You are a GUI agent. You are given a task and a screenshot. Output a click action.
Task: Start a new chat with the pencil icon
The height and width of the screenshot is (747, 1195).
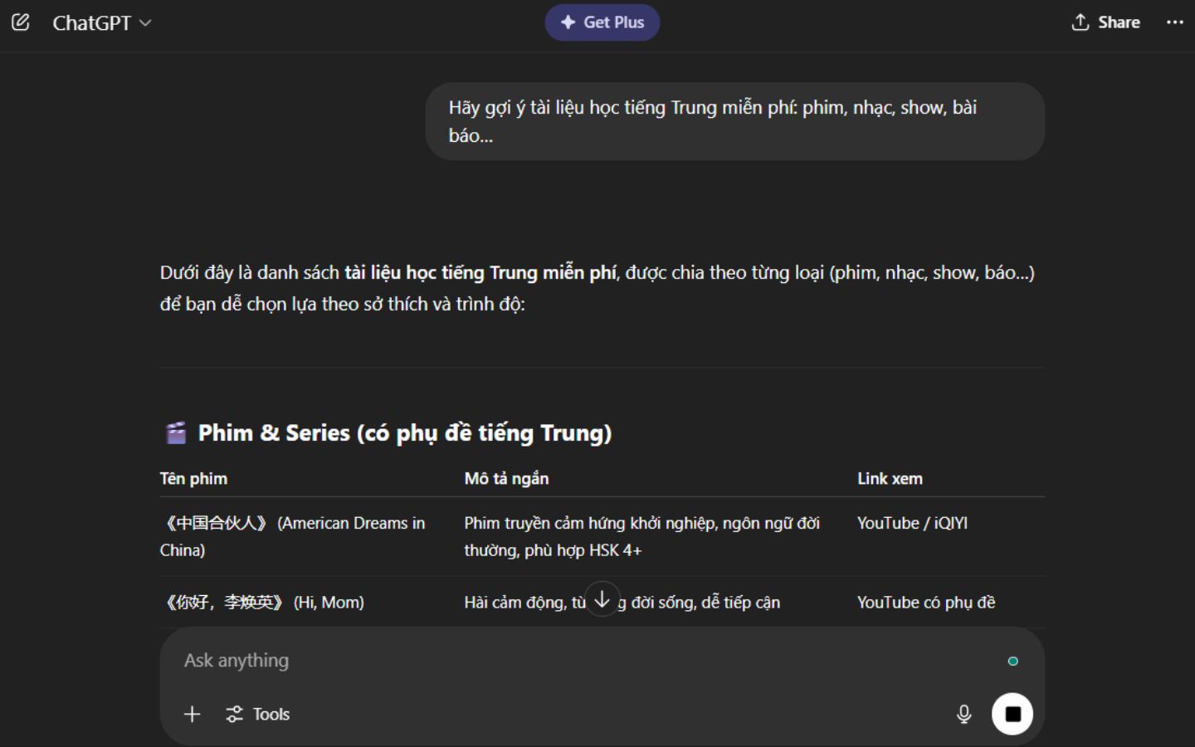pyautogui.click(x=21, y=22)
